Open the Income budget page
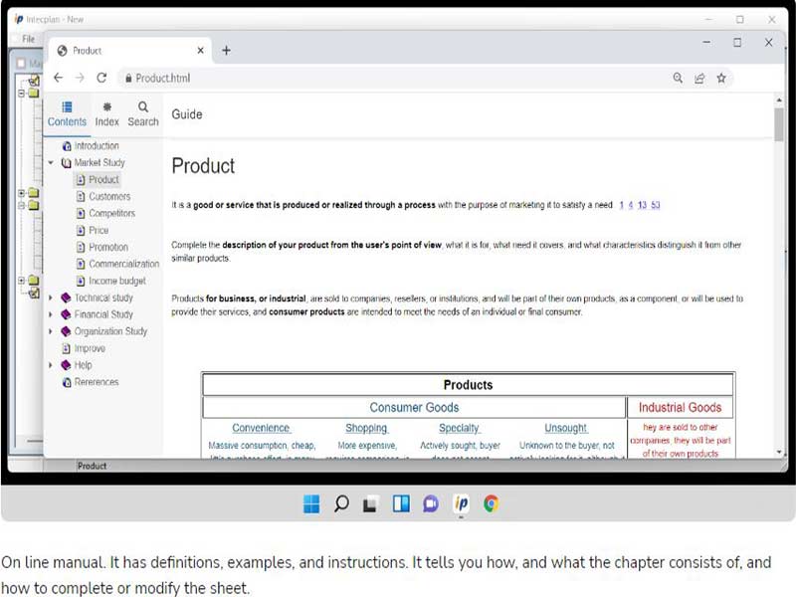796x597 pixels. click(x=117, y=281)
